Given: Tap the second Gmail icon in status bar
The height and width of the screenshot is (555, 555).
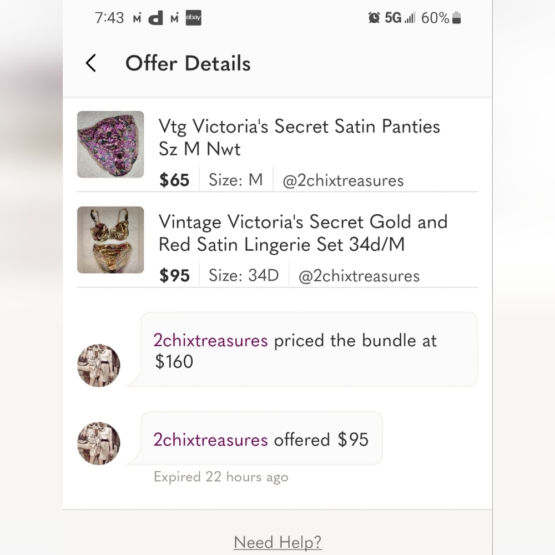Looking at the screenshot, I should coord(174,17).
